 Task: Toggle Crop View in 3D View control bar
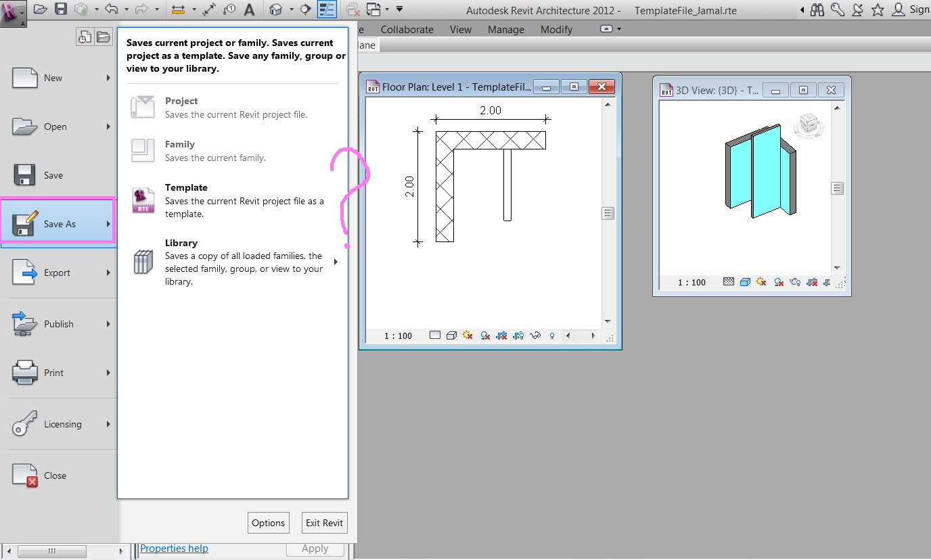(812, 282)
